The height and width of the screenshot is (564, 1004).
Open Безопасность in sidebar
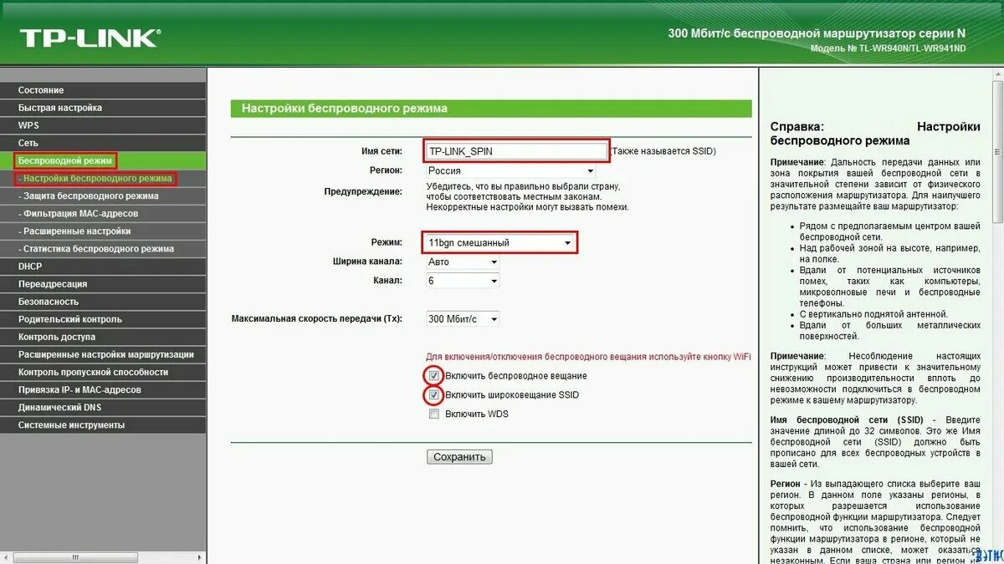pos(102,302)
